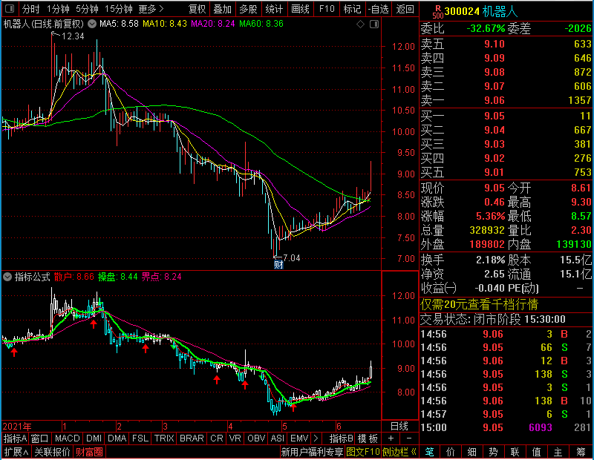Activate the 画线 drawing tool
The image size is (594, 460).
(300, 9)
